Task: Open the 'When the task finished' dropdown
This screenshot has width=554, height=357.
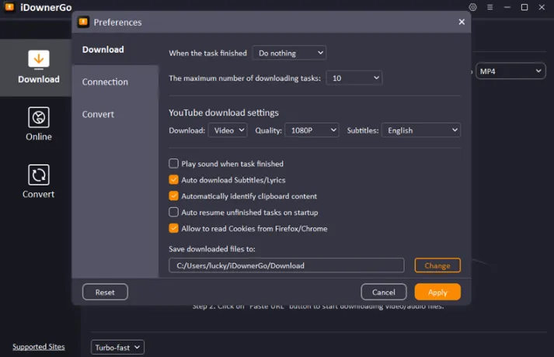Action: (289, 53)
